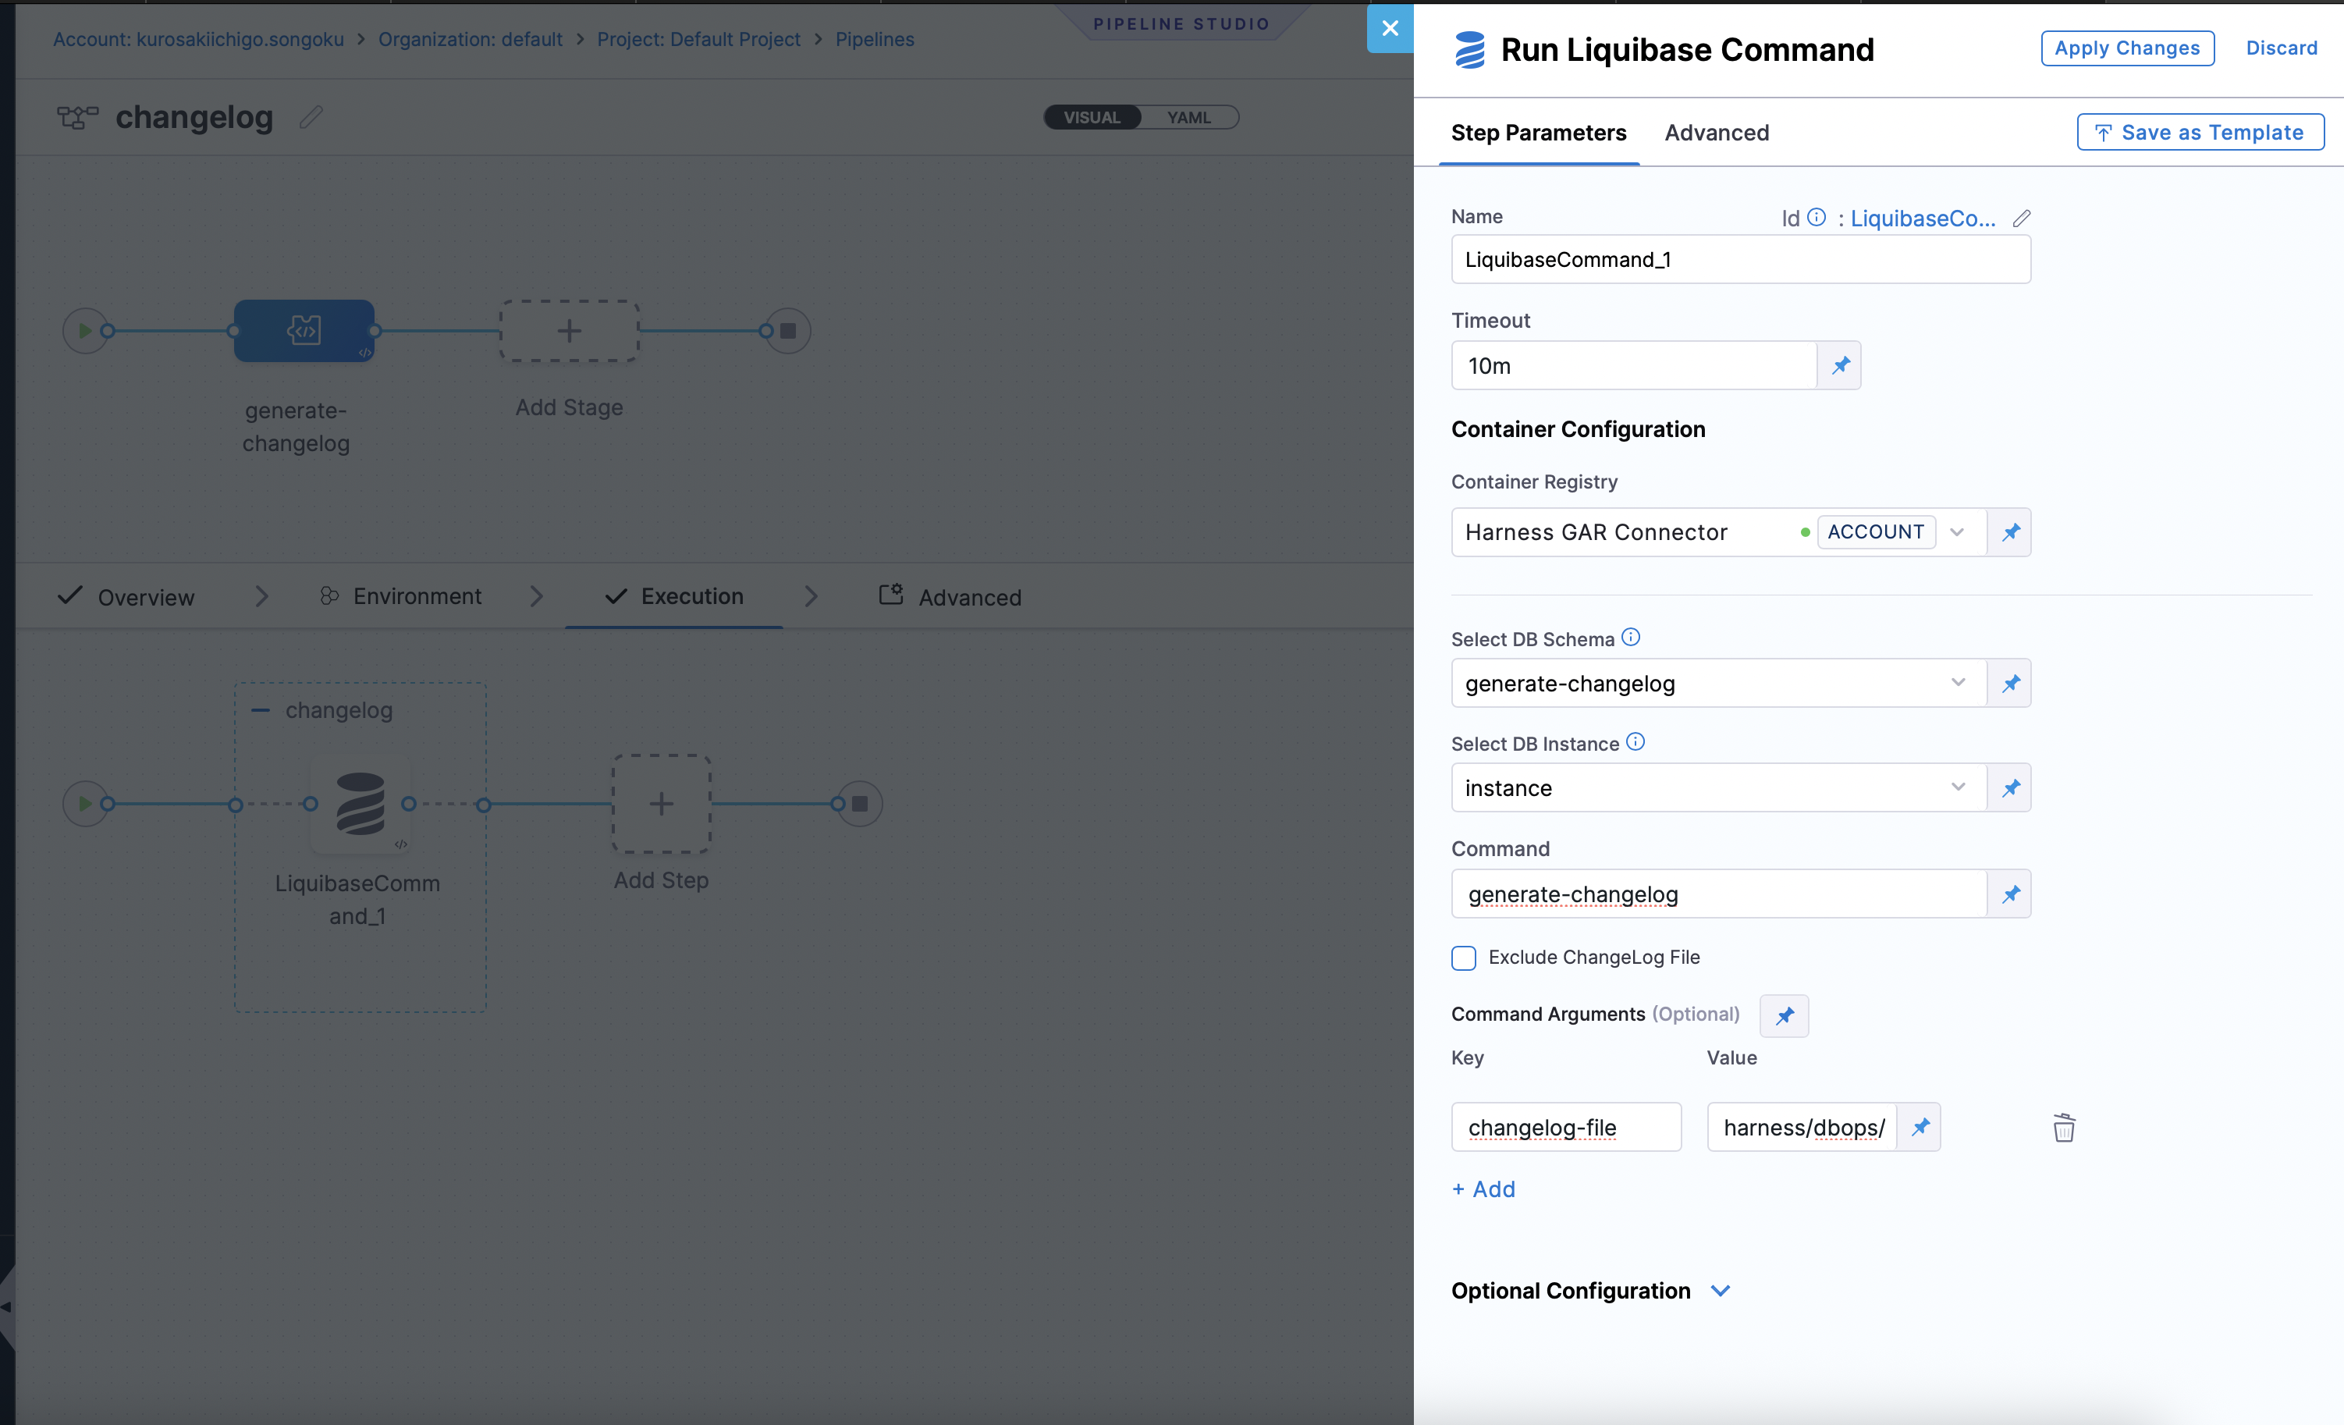Open the Environment stage tab
The height and width of the screenshot is (1425, 2344).
tap(417, 595)
